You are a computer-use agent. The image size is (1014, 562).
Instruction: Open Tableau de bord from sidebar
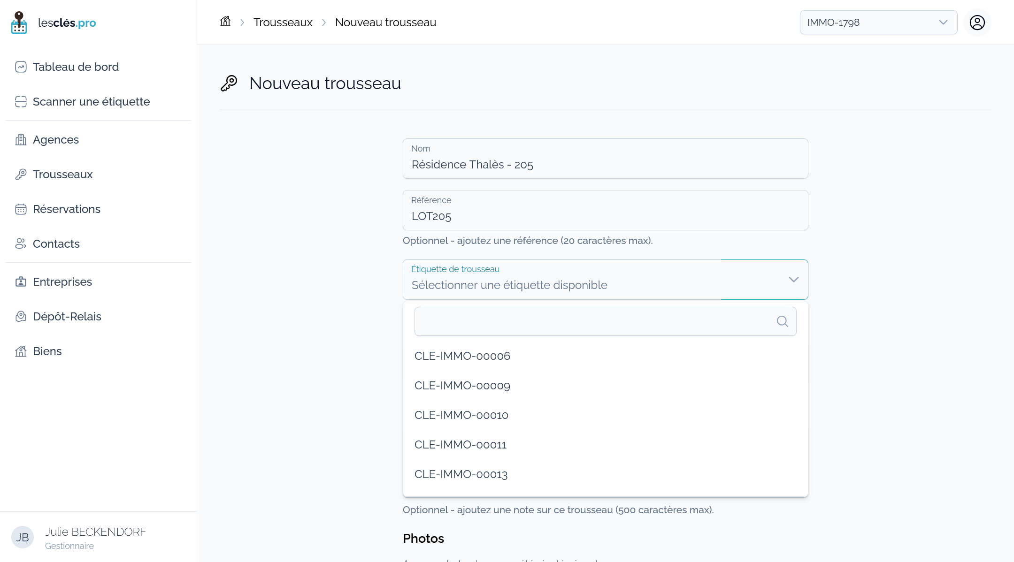click(76, 67)
